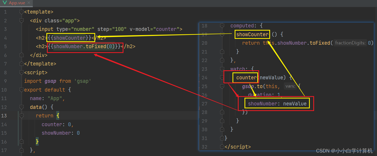The width and height of the screenshot is (377, 156).
Task: Click line number 5 in gutter
Action: point(6,47)
